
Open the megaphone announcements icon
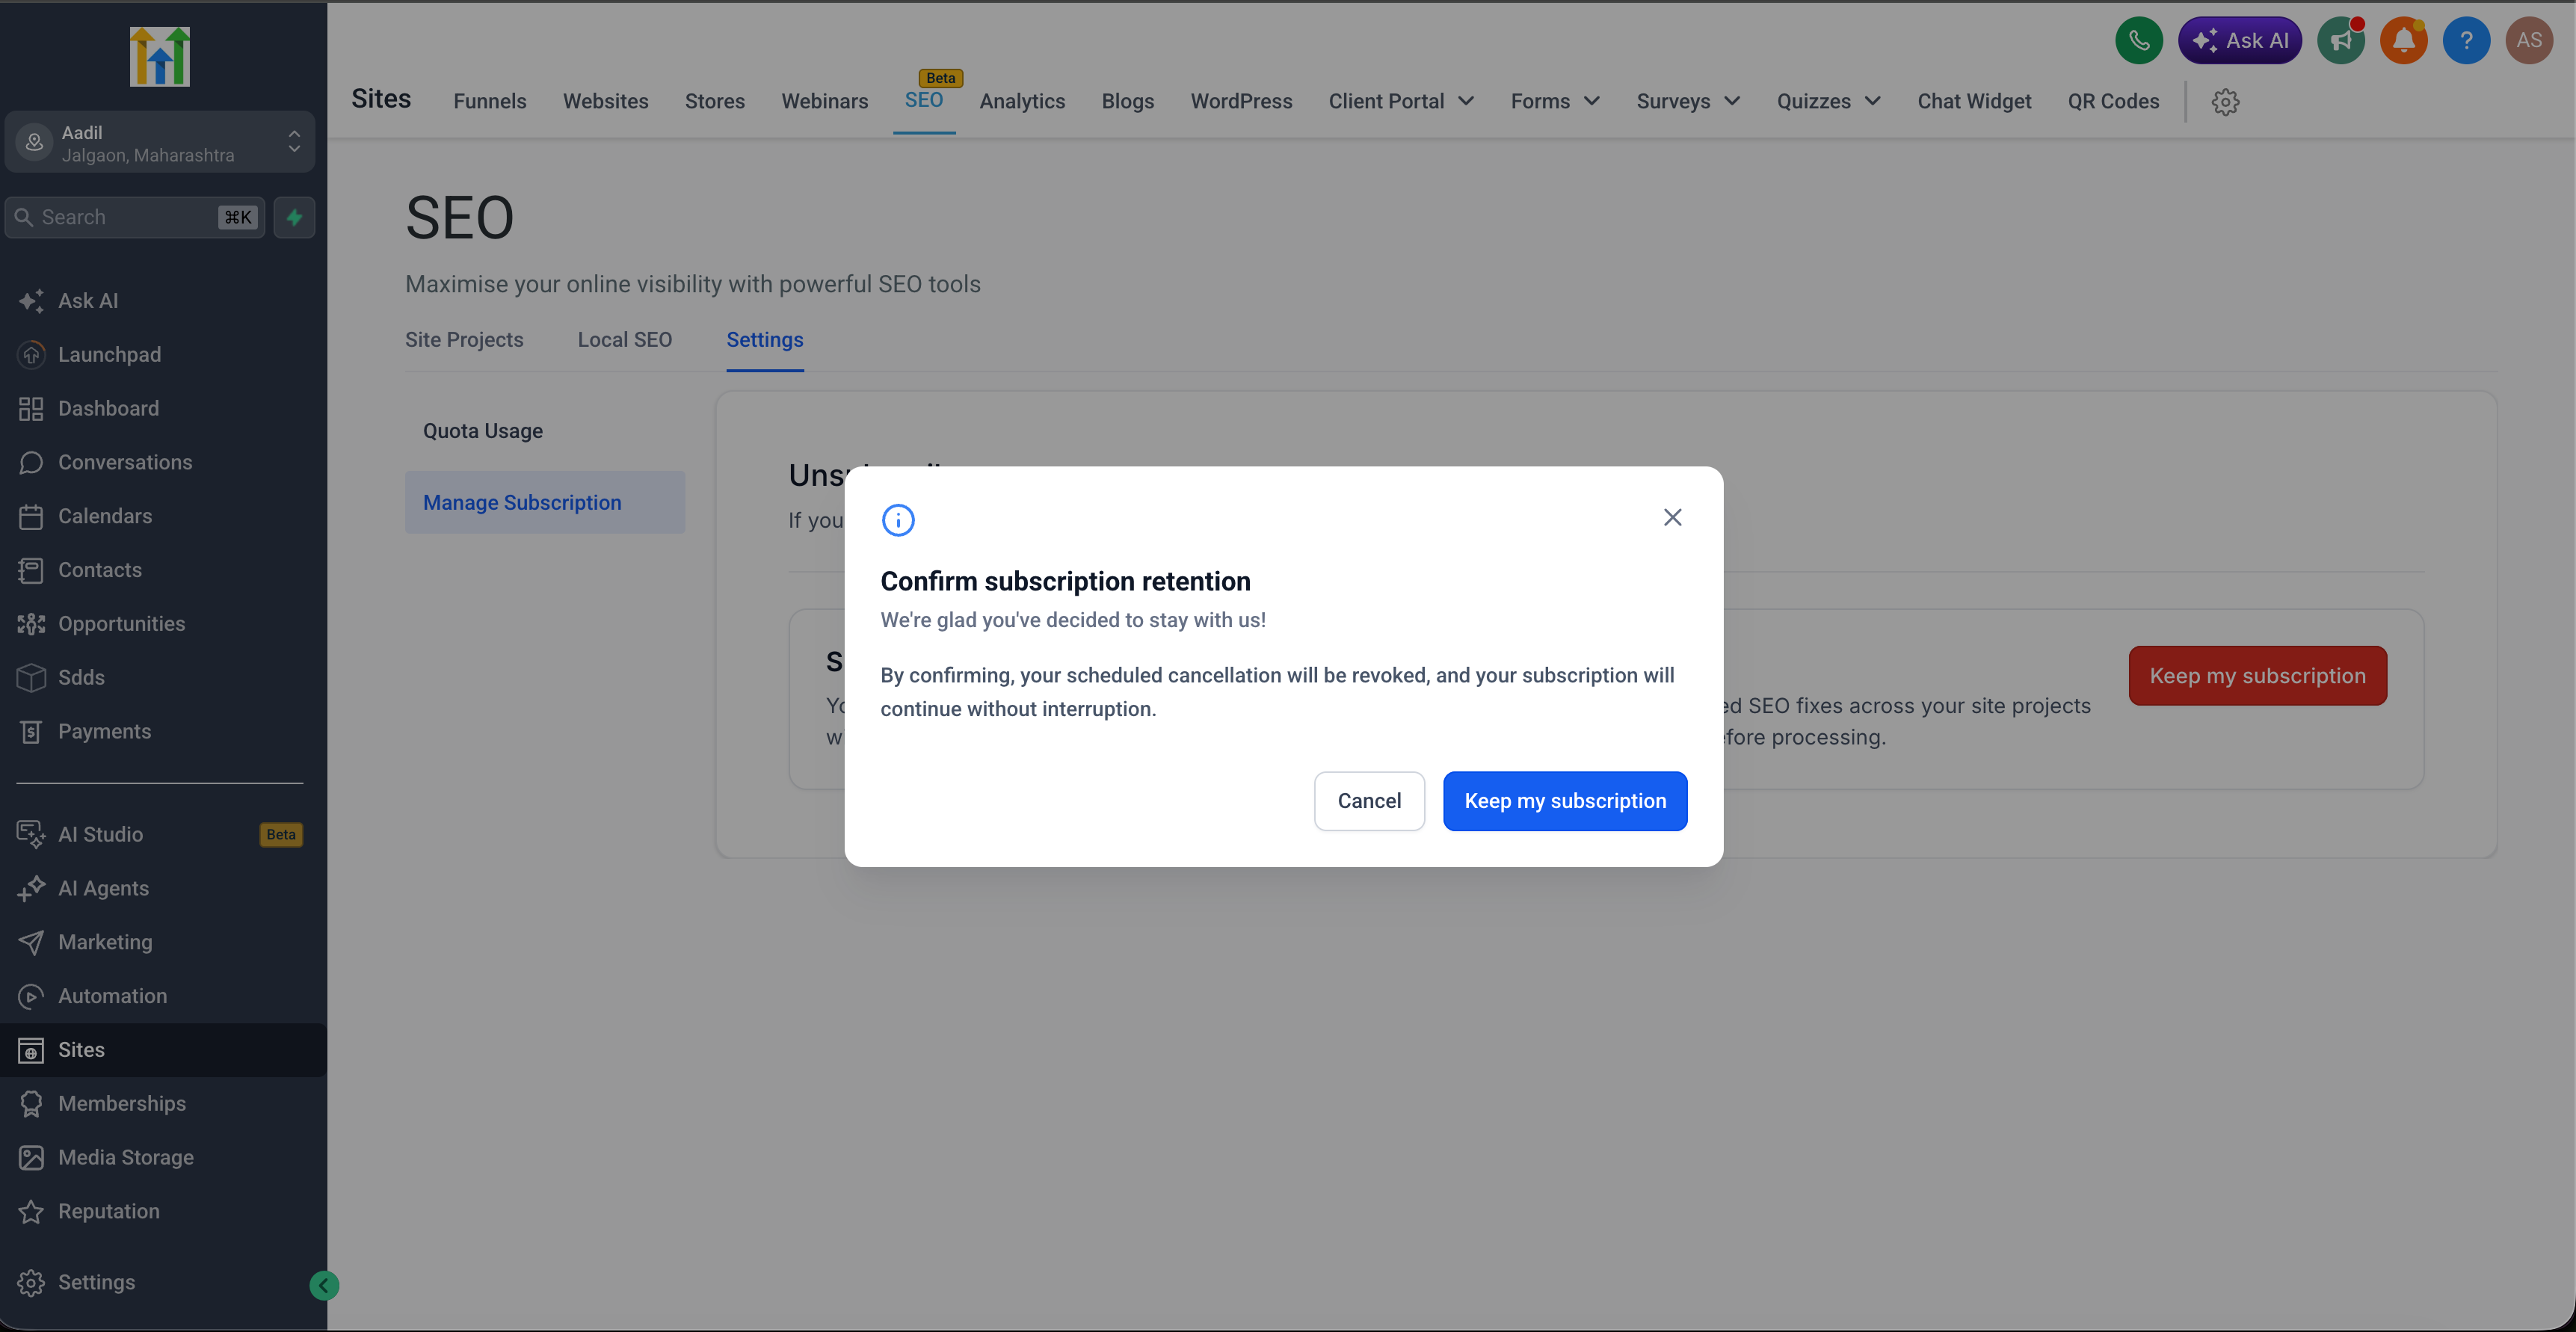[x=2341, y=41]
